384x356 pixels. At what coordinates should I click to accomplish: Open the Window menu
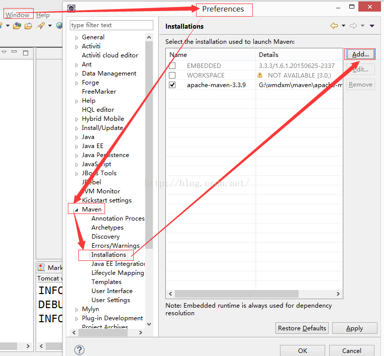coord(18,15)
